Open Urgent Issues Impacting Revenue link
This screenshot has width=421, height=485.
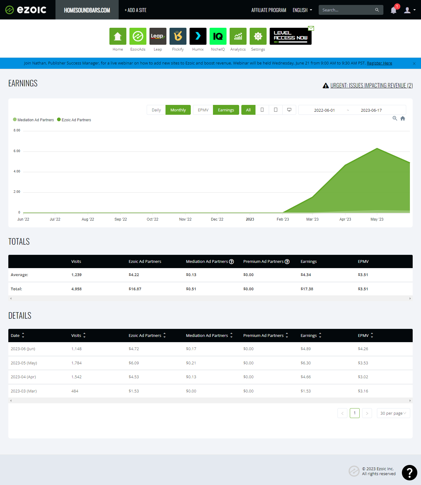pyautogui.click(x=371, y=85)
